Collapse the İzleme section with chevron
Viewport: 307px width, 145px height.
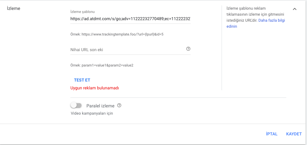coord(294,9)
